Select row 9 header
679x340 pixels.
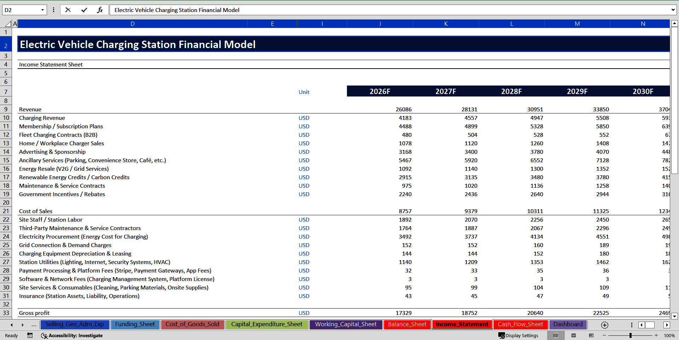coord(6,109)
